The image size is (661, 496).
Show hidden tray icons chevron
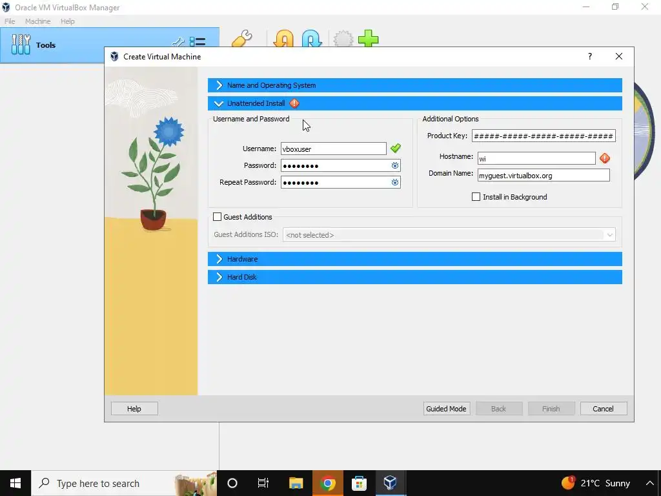[x=649, y=483]
